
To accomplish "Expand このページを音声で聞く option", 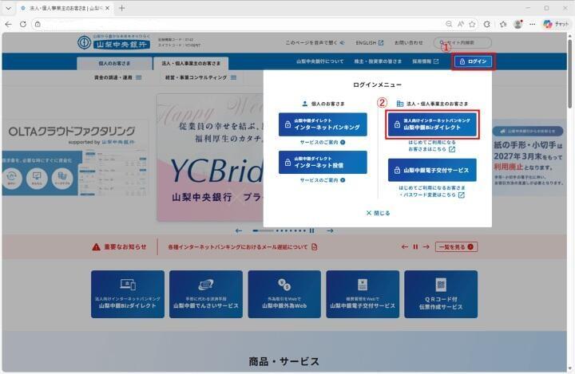I will (315, 42).
